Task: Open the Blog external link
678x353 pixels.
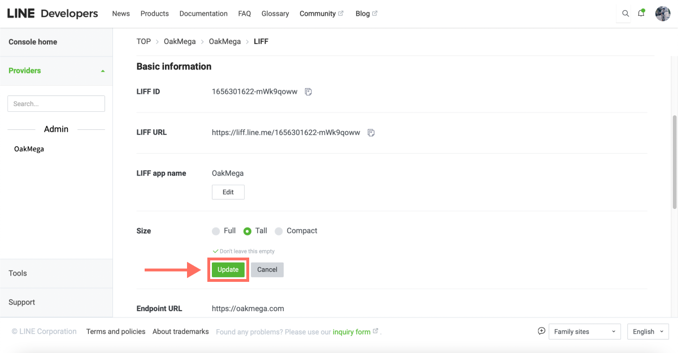Action: 366,14
